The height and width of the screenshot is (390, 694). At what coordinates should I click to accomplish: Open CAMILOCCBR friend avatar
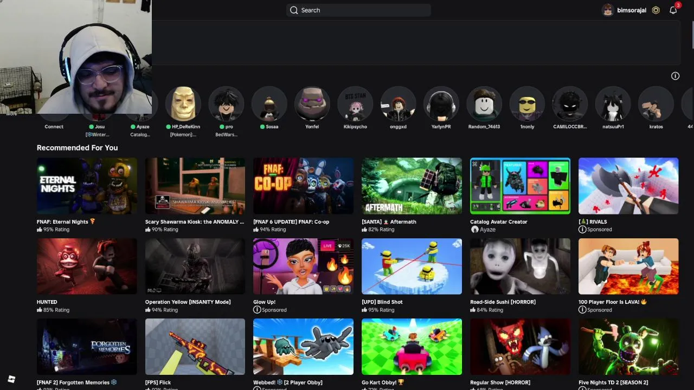pos(570,103)
